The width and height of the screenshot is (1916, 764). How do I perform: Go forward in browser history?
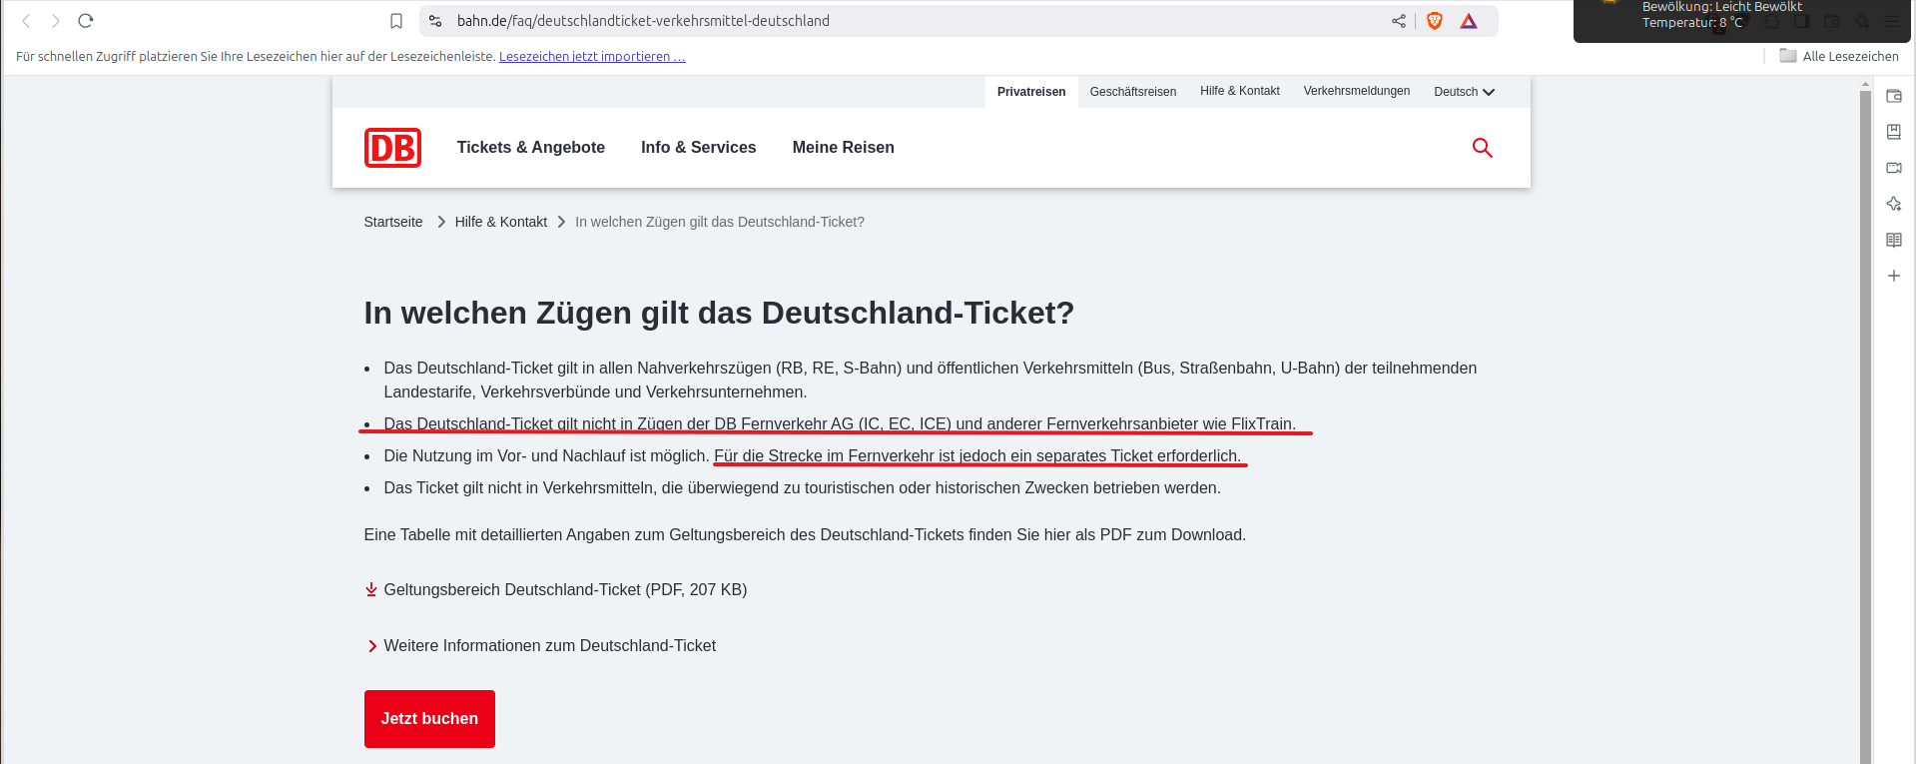(56, 21)
